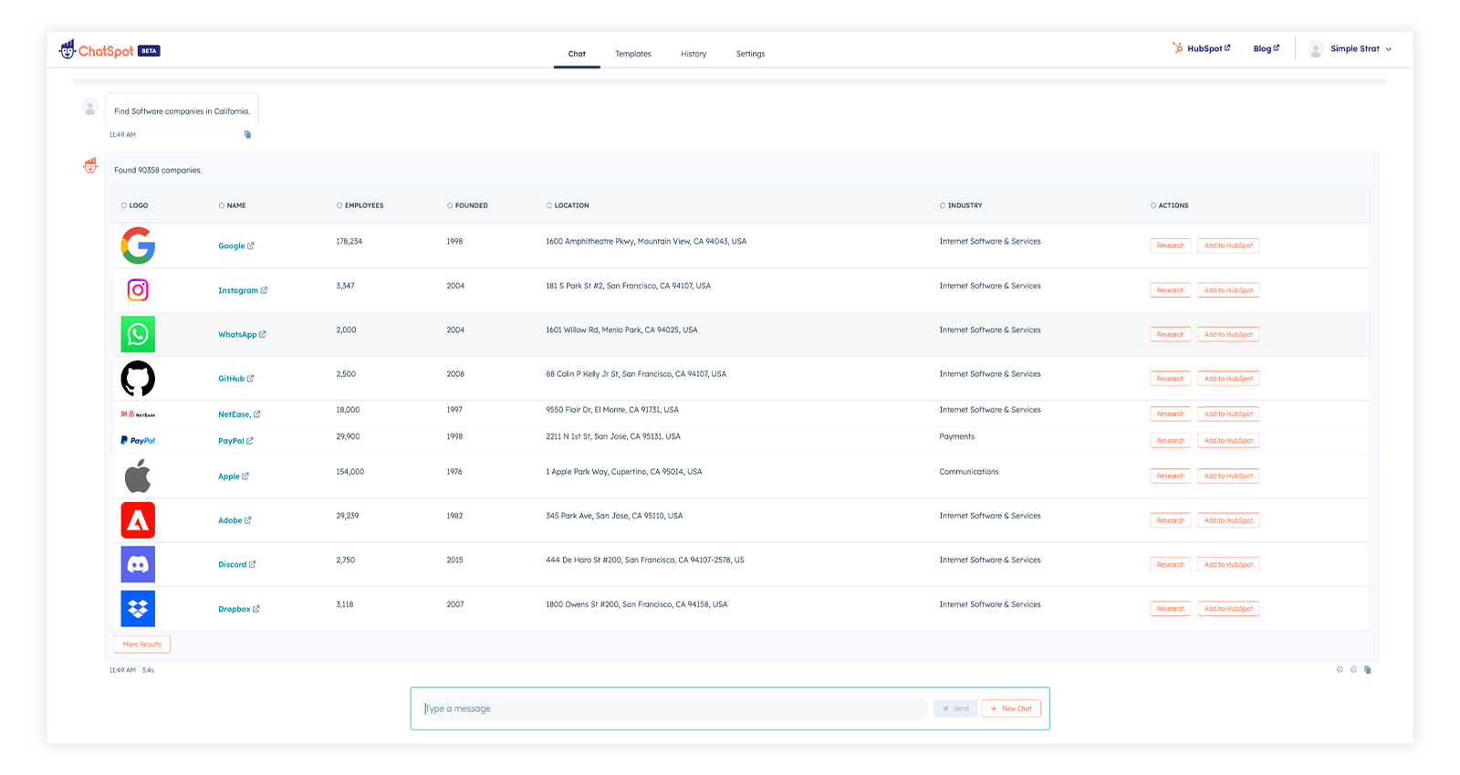Open the PayPal company link
This screenshot has width=1460, height=775.
click(x=235, y=441)
